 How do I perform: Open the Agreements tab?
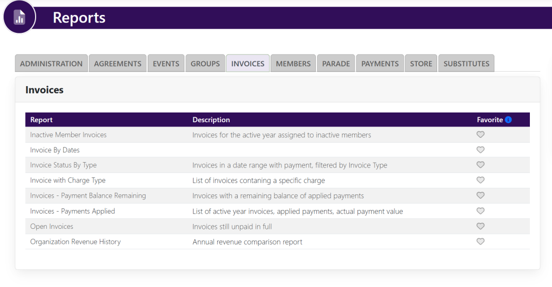(x=118, y=64)
